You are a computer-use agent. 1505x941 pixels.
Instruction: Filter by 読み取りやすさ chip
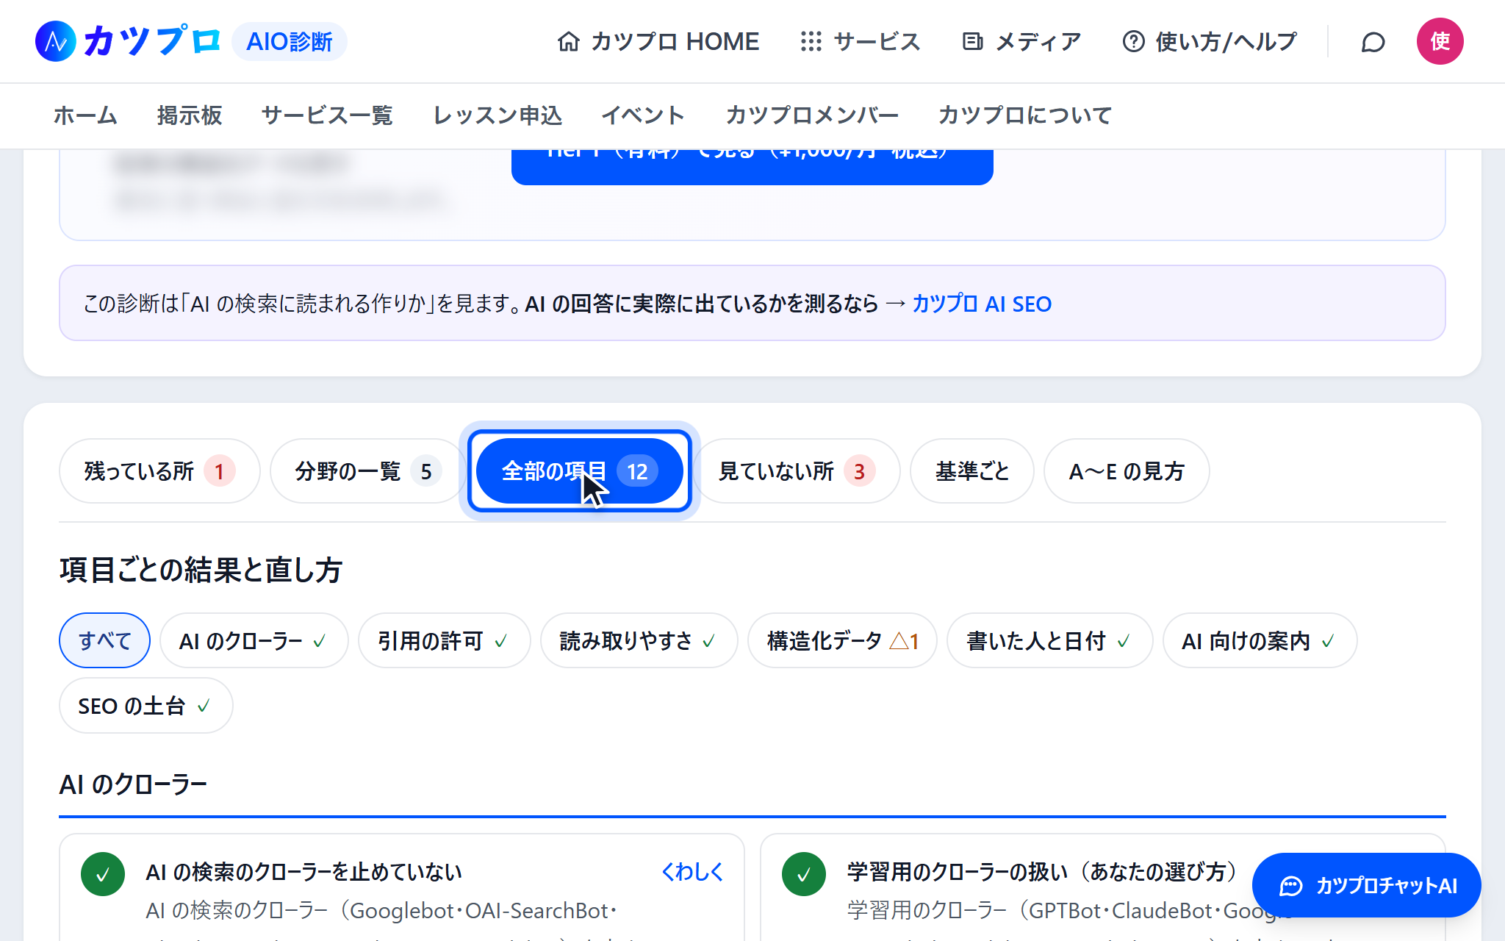638,640
